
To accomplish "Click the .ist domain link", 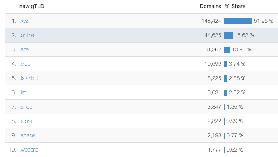I will 23,93.
